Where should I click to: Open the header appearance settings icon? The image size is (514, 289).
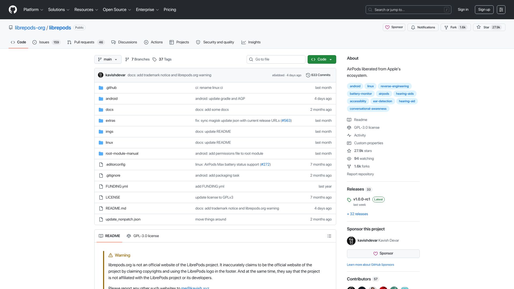point(501,10)
